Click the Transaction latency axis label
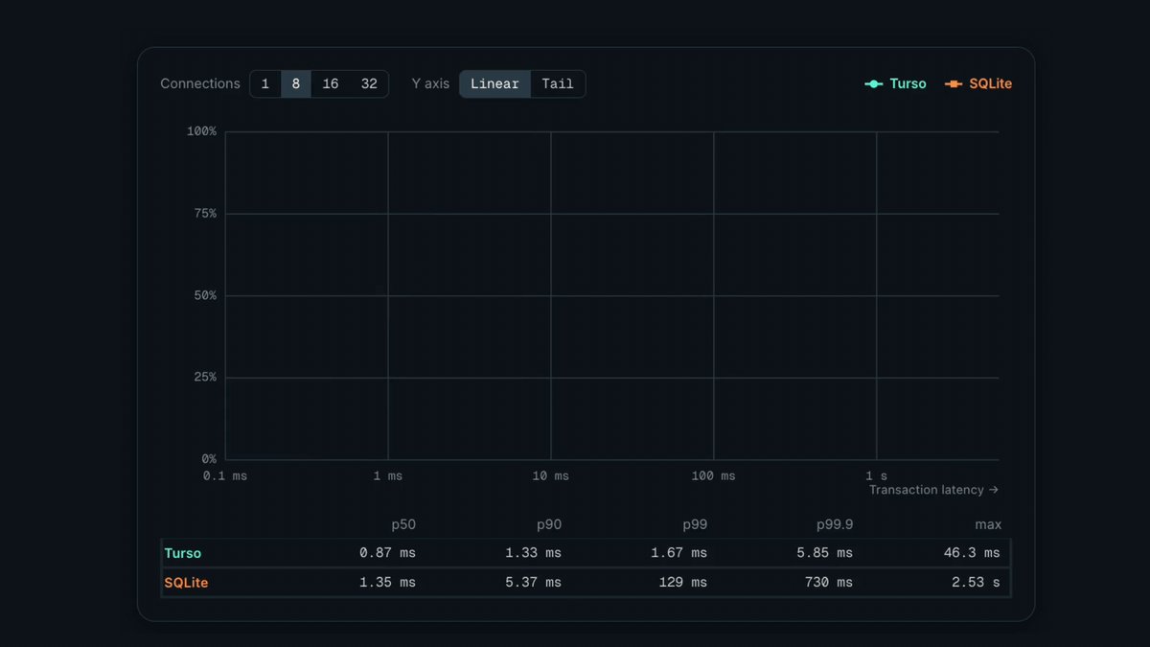The width and height of the screenshot is (1150, 647). pos(933,490)
